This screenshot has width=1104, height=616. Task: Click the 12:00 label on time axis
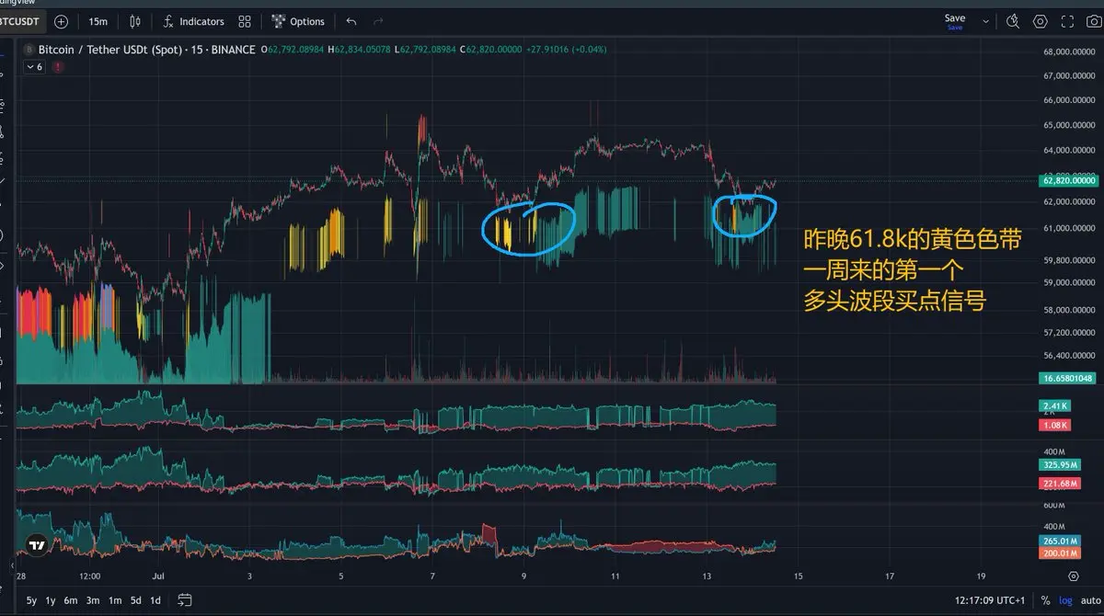[x=90, y=576]
